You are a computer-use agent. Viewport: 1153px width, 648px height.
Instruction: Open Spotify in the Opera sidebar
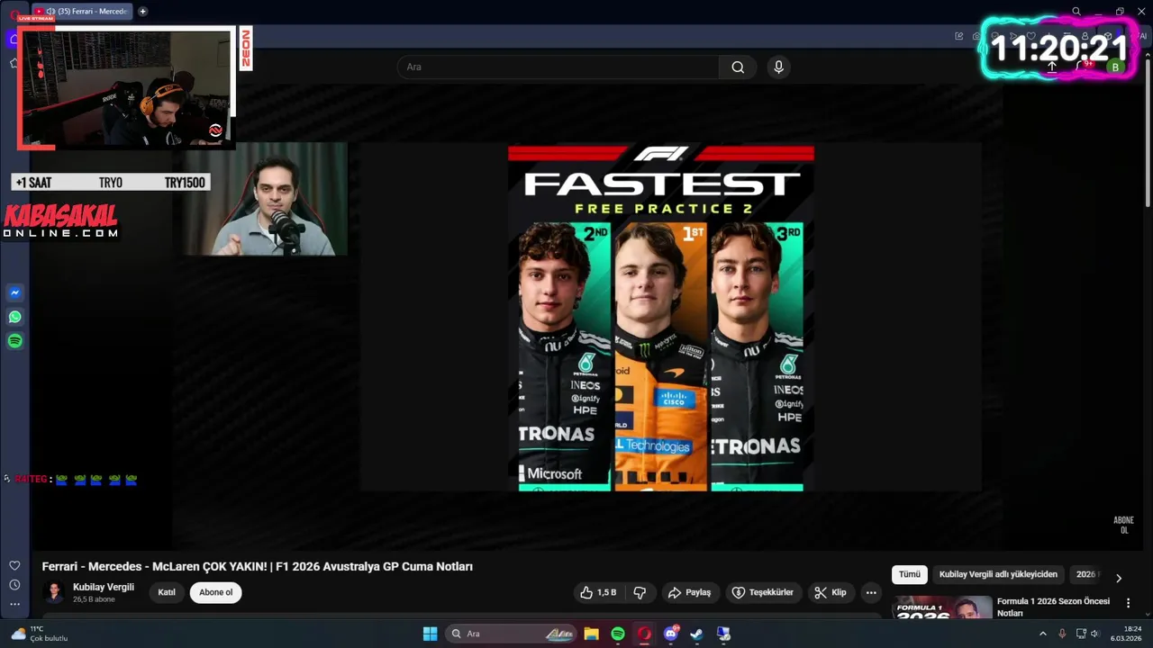[14, 341]
